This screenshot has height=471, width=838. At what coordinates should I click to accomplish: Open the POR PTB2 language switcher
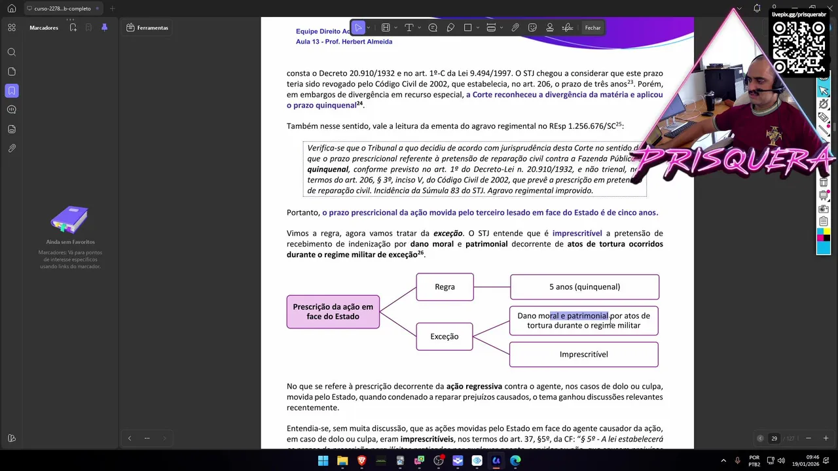754,461
